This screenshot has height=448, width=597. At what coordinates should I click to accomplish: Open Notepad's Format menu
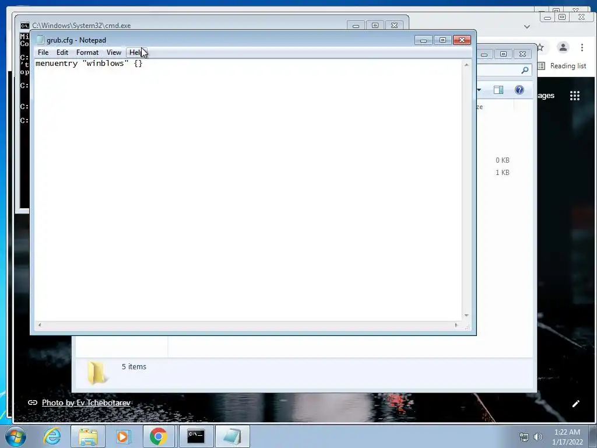point(87,52)
